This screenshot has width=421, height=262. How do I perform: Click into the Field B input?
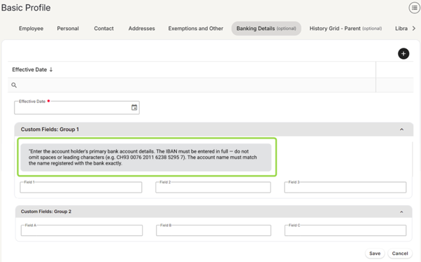tap(213, 230)
